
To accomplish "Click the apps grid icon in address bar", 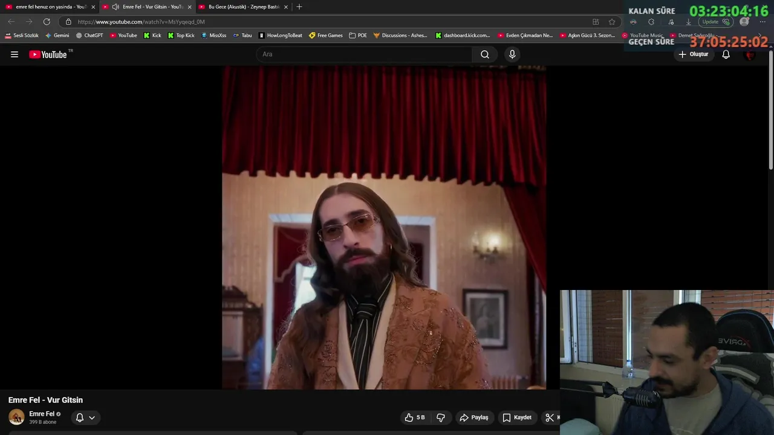I will click(596, 22).
